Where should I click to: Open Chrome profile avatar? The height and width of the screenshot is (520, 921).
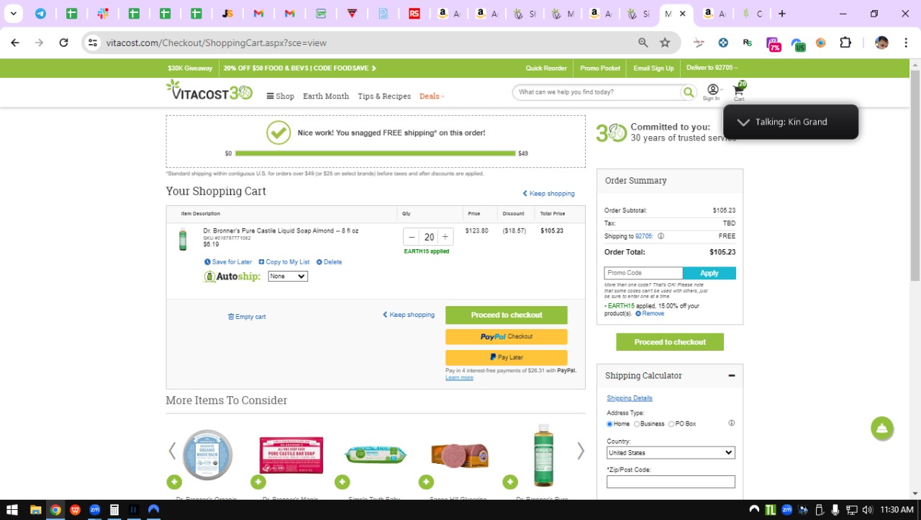click(x=881, y=42)
